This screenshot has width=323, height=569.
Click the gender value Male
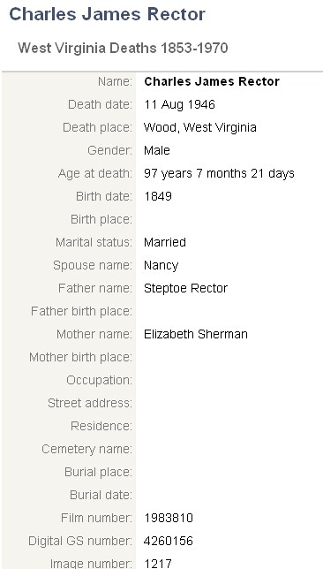click(157, 150)
